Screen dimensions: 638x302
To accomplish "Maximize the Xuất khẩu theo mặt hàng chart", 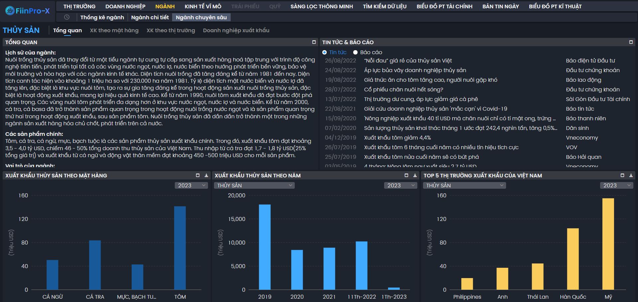I will click(198, 175).
